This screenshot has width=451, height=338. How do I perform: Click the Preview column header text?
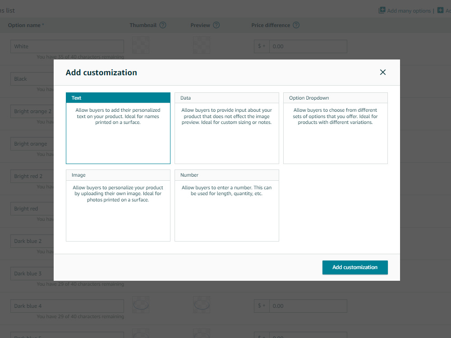[200, 25]
